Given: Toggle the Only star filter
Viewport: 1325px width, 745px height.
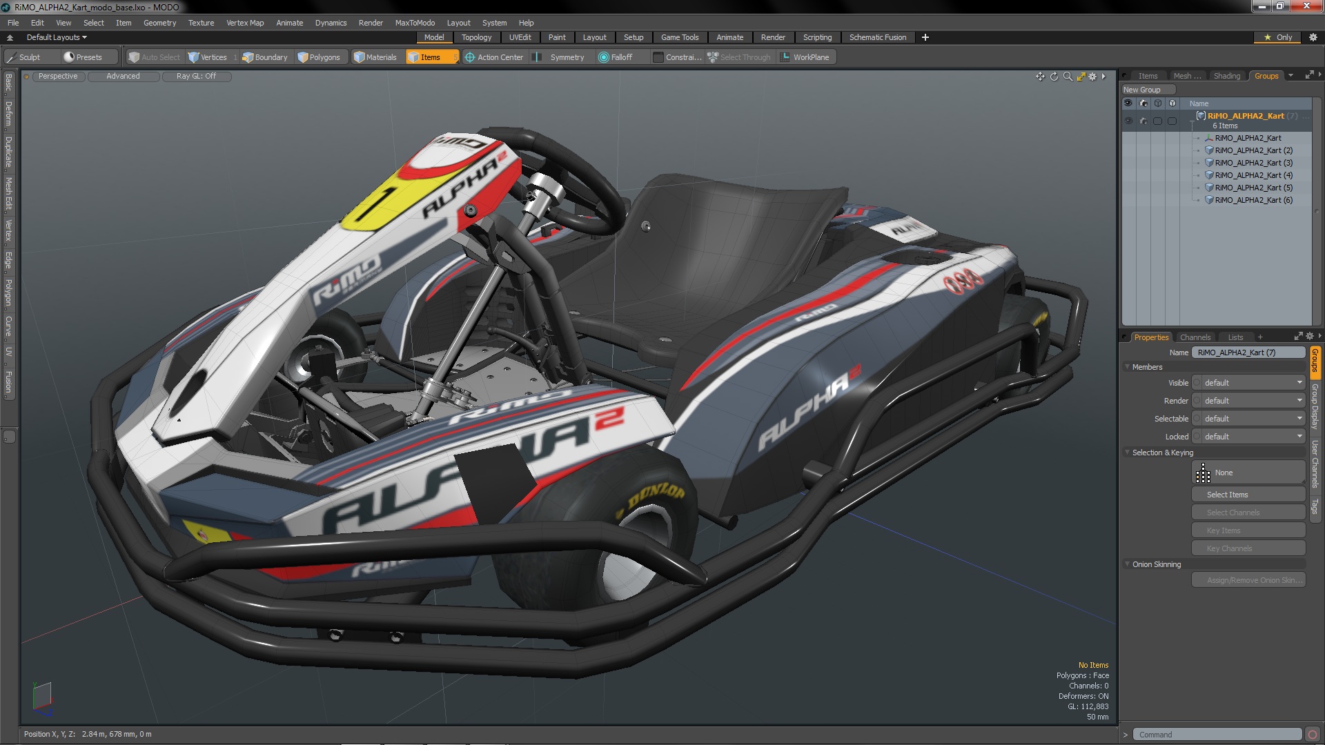Looking at the screenshot, I should [1277, 37].
